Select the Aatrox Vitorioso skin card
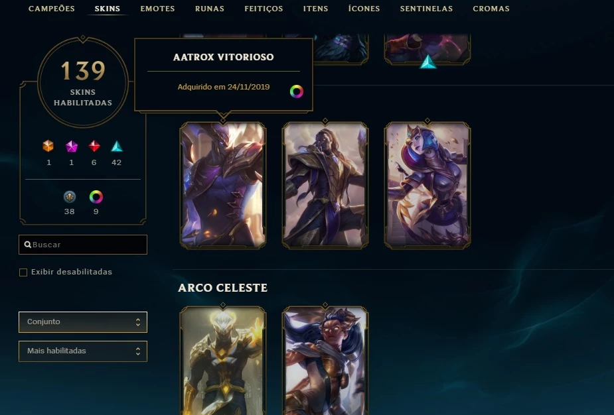 [223, 185]
